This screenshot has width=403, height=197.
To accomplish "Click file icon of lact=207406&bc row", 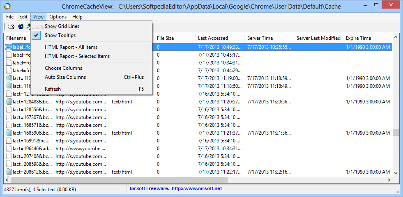I will point(9,156).
